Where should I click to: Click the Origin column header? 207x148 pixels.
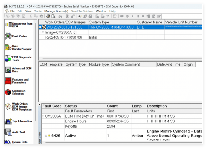(x=189, y=64)
